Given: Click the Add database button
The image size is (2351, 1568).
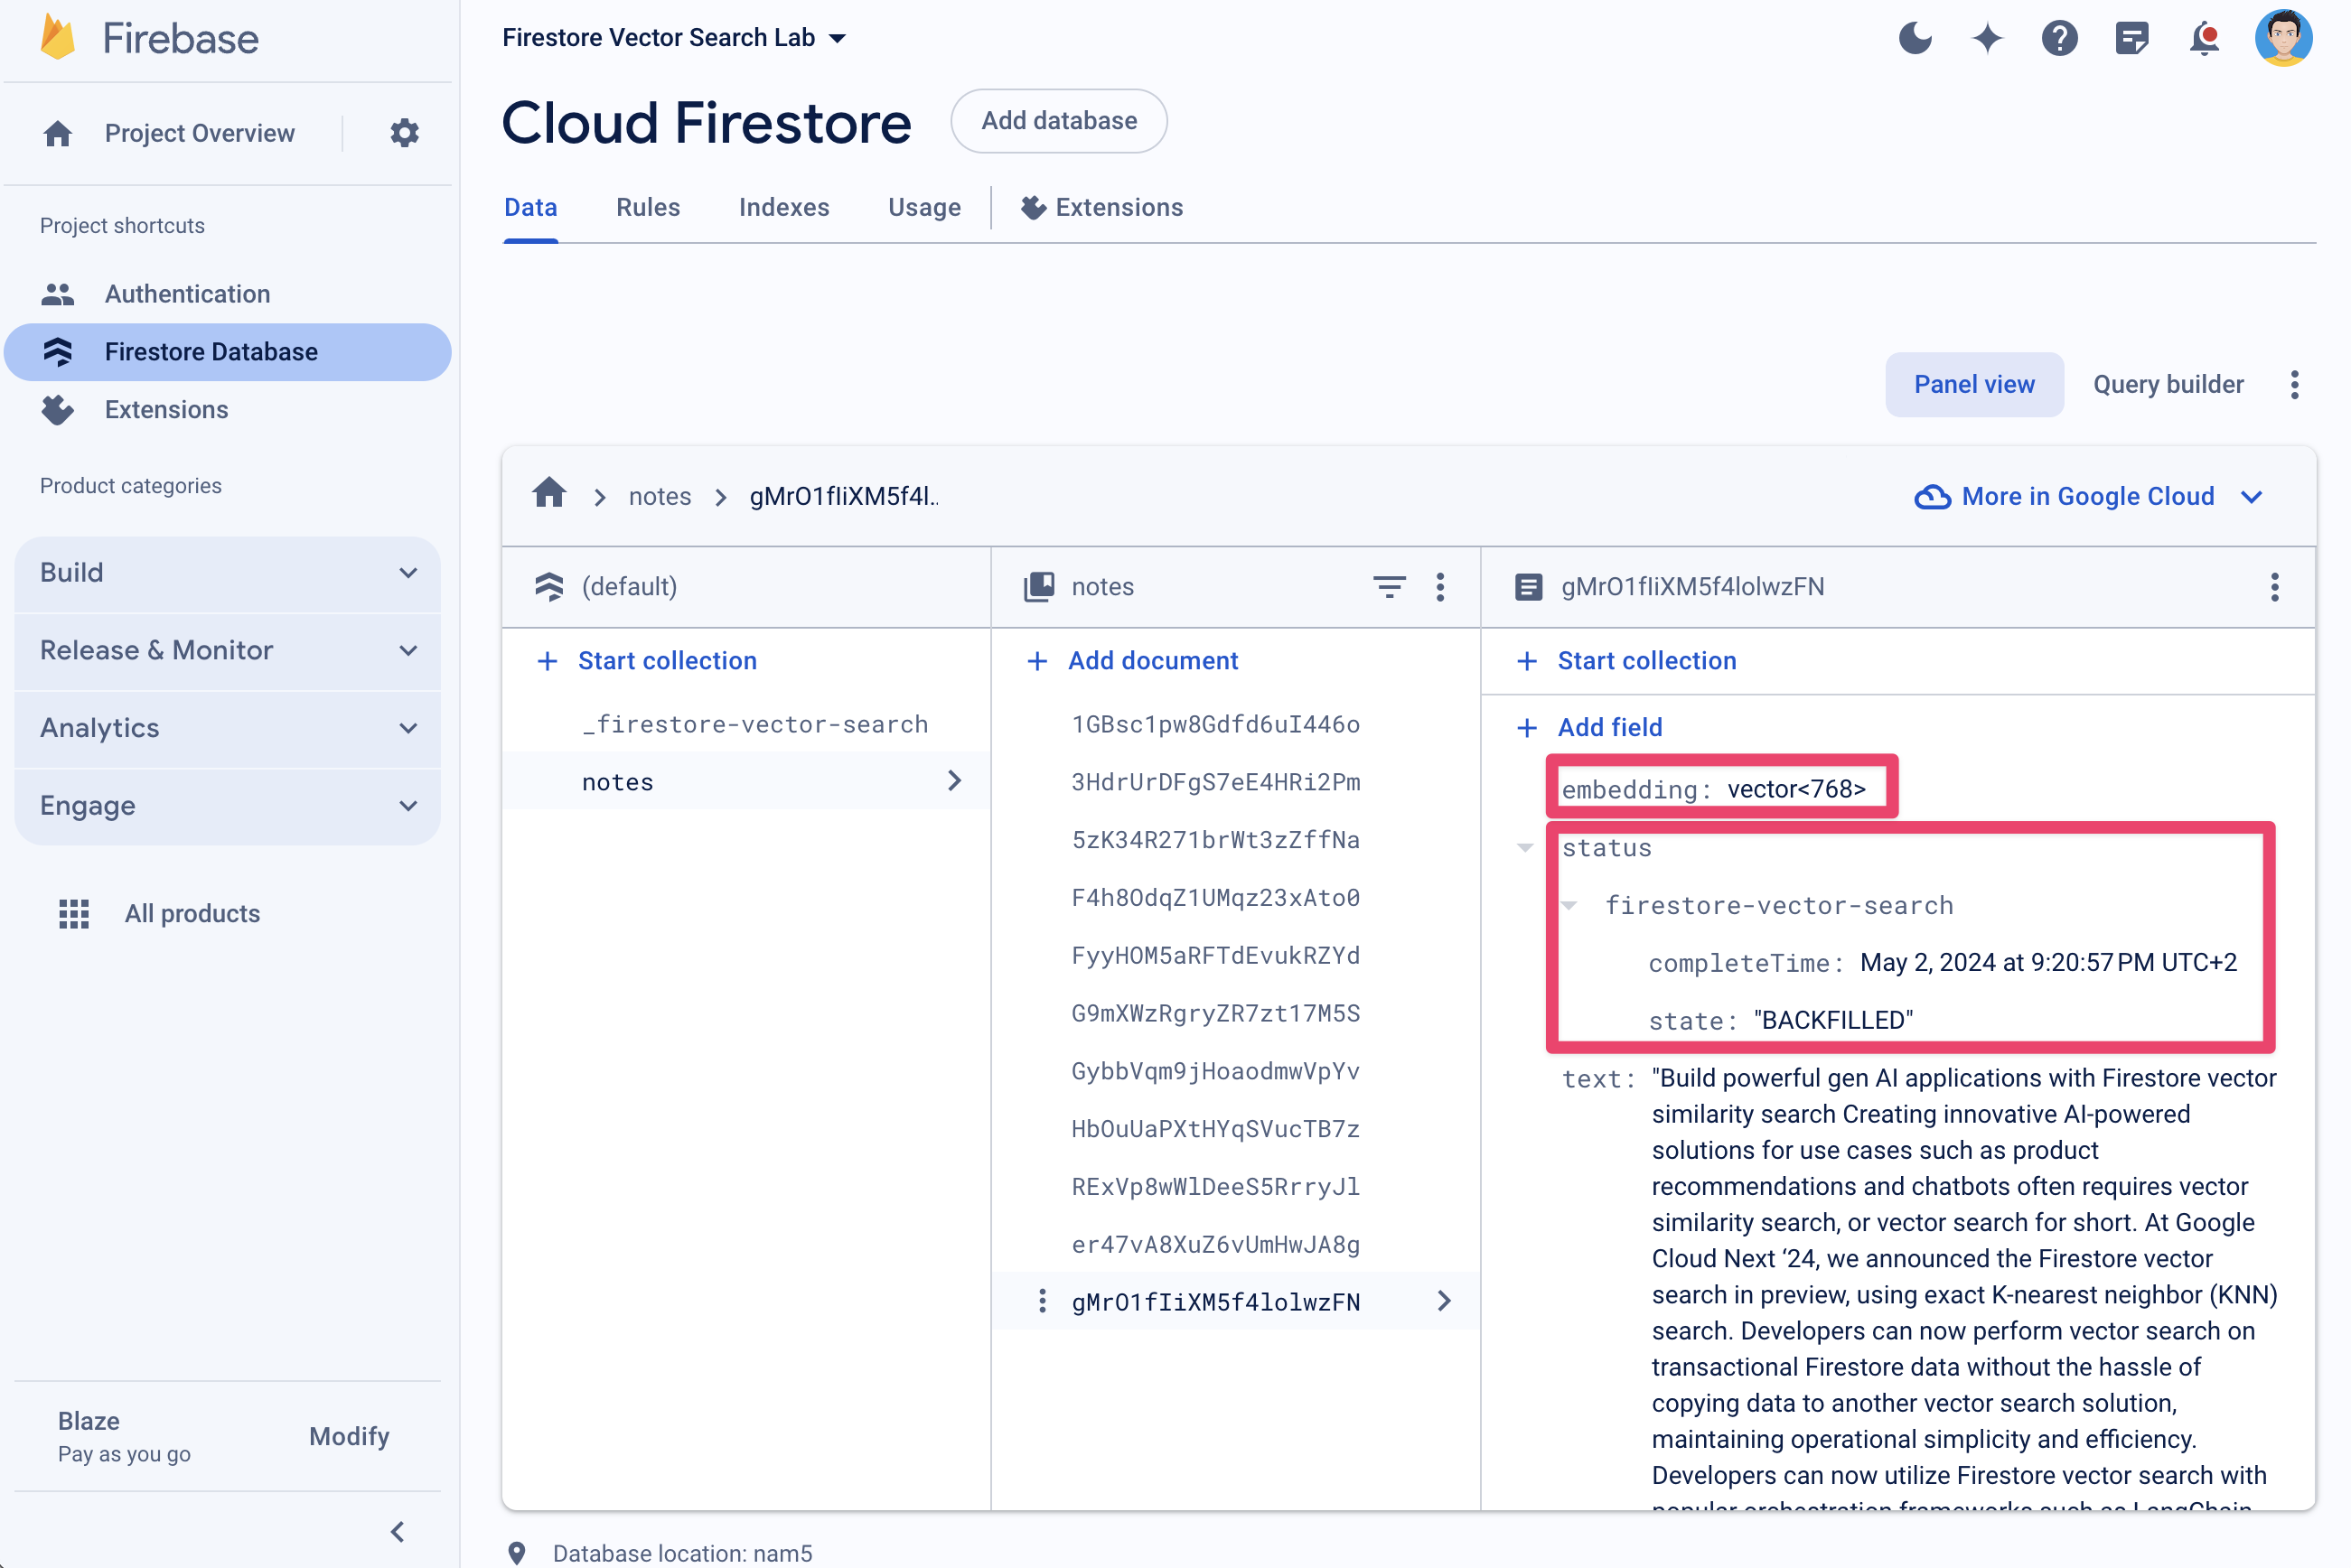Looking at the screenshot, I should point(1057,121).
